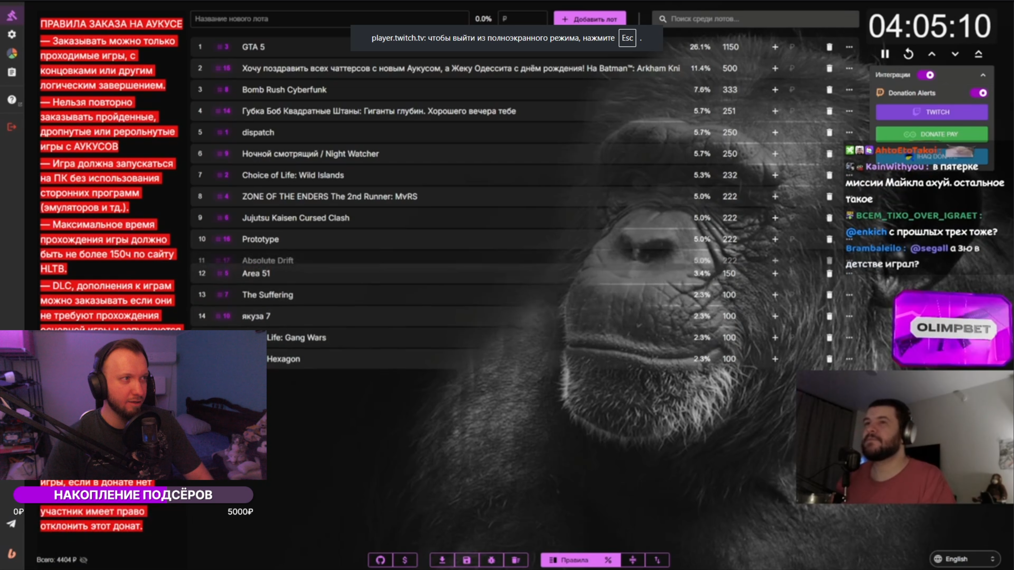Click the lot search field

coord(756,19)
